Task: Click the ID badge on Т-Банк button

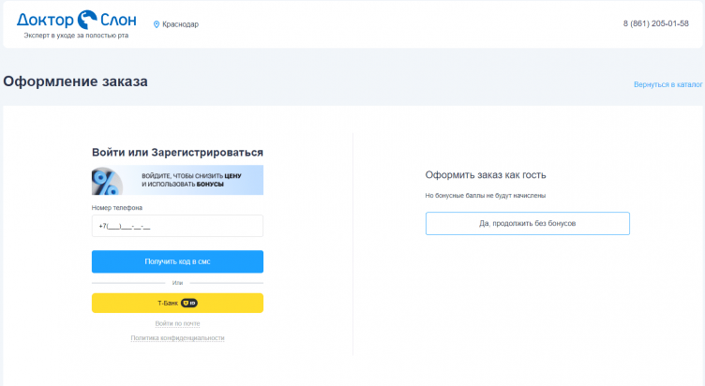Action: (x=189, y=304)
